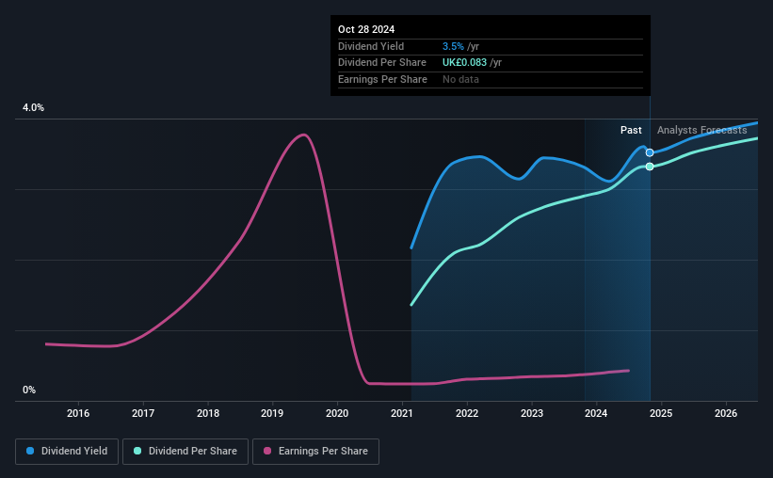Toggle the Dividend Yield legend button
The height and width of the screenshot is (478, 773).
point(67,452)
